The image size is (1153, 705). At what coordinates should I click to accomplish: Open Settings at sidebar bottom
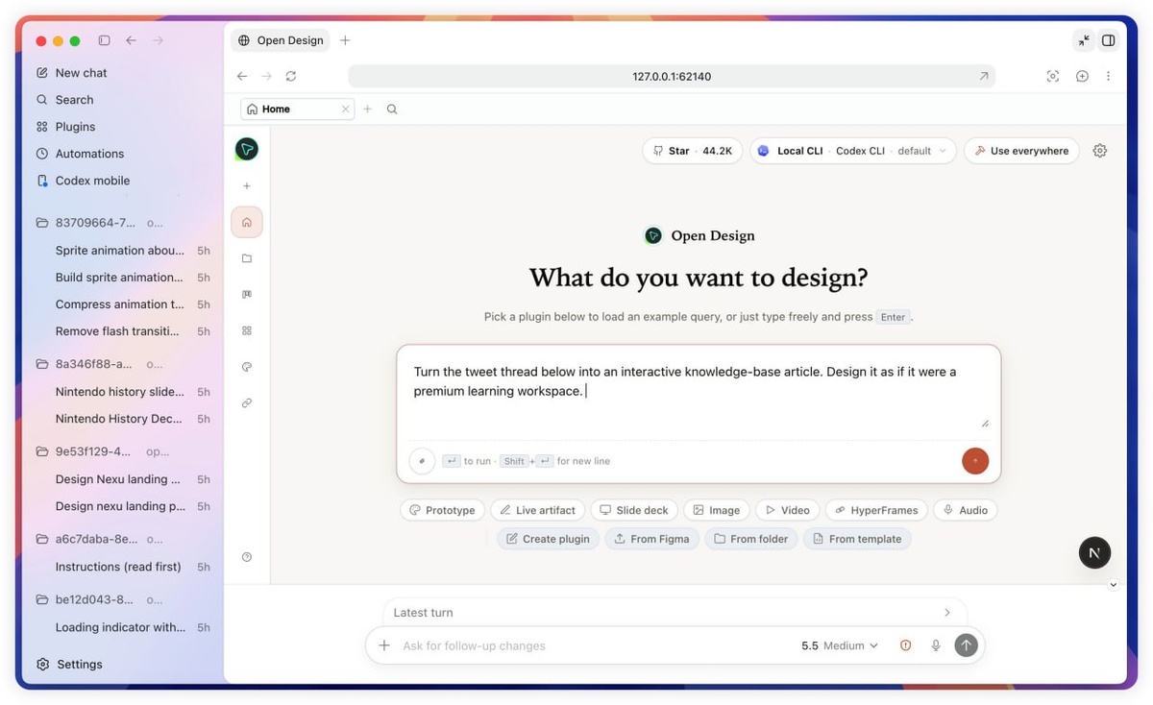[69, 664]
